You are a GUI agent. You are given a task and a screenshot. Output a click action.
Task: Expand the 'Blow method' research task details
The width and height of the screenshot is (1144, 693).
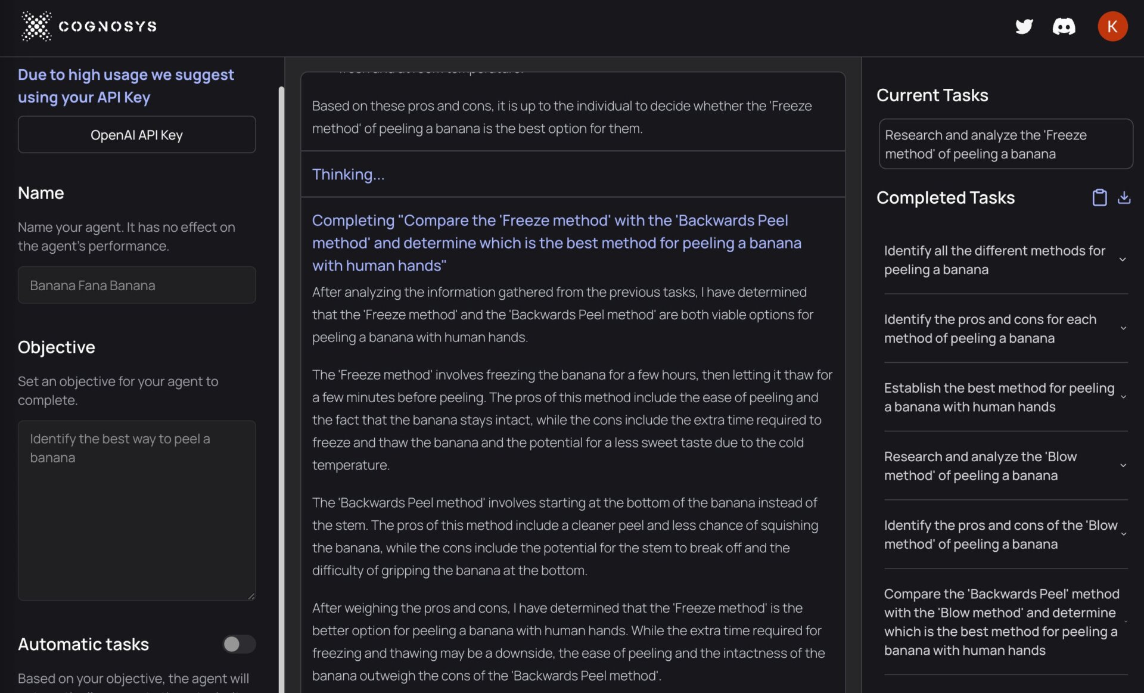click(x=1124, y=465)
